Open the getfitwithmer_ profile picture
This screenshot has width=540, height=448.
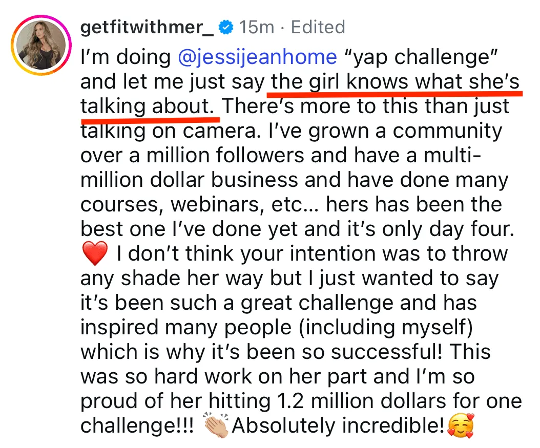41,45
